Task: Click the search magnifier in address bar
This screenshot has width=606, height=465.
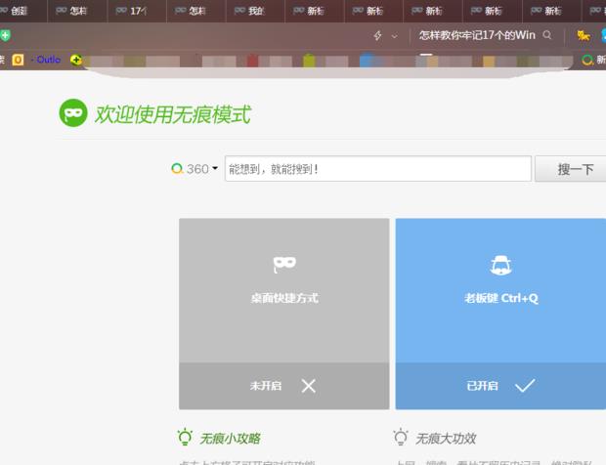Action: coord(547,35)
